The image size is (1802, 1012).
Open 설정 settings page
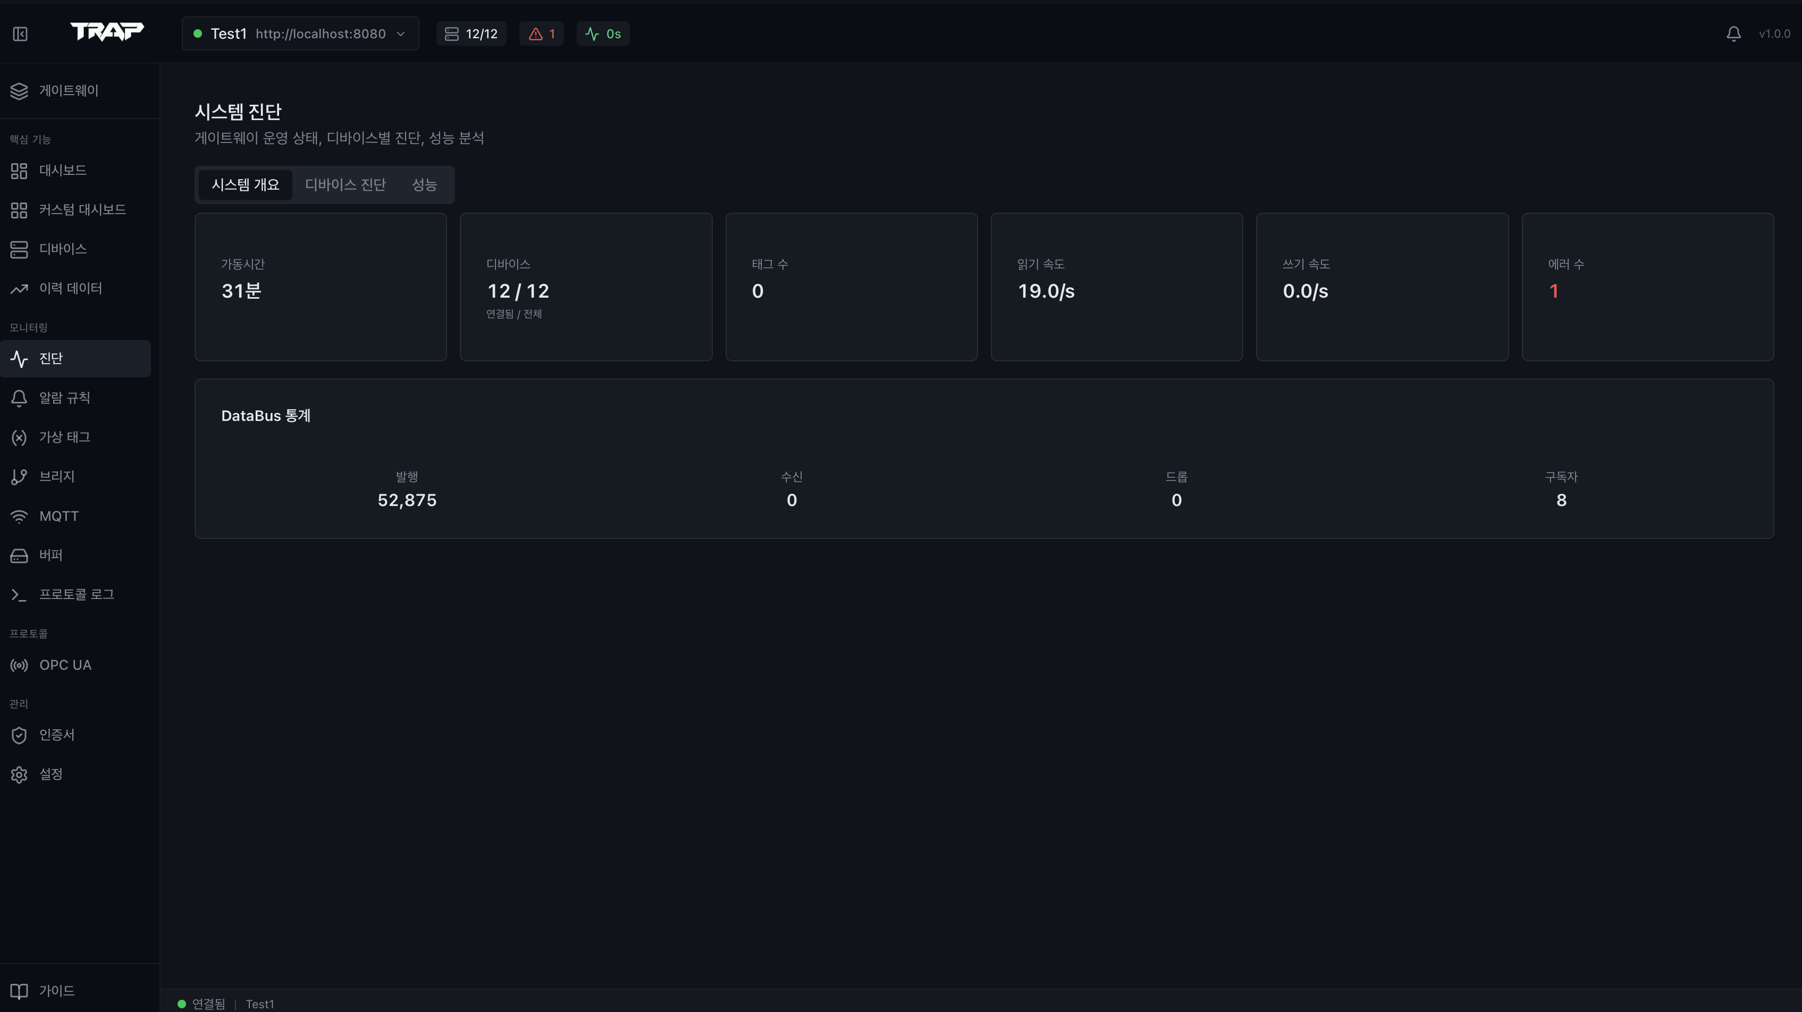(50, 774)
